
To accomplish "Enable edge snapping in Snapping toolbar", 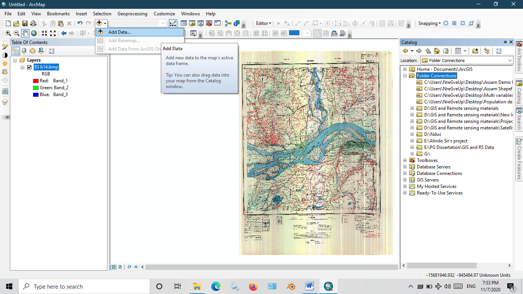I will (471, 23).
